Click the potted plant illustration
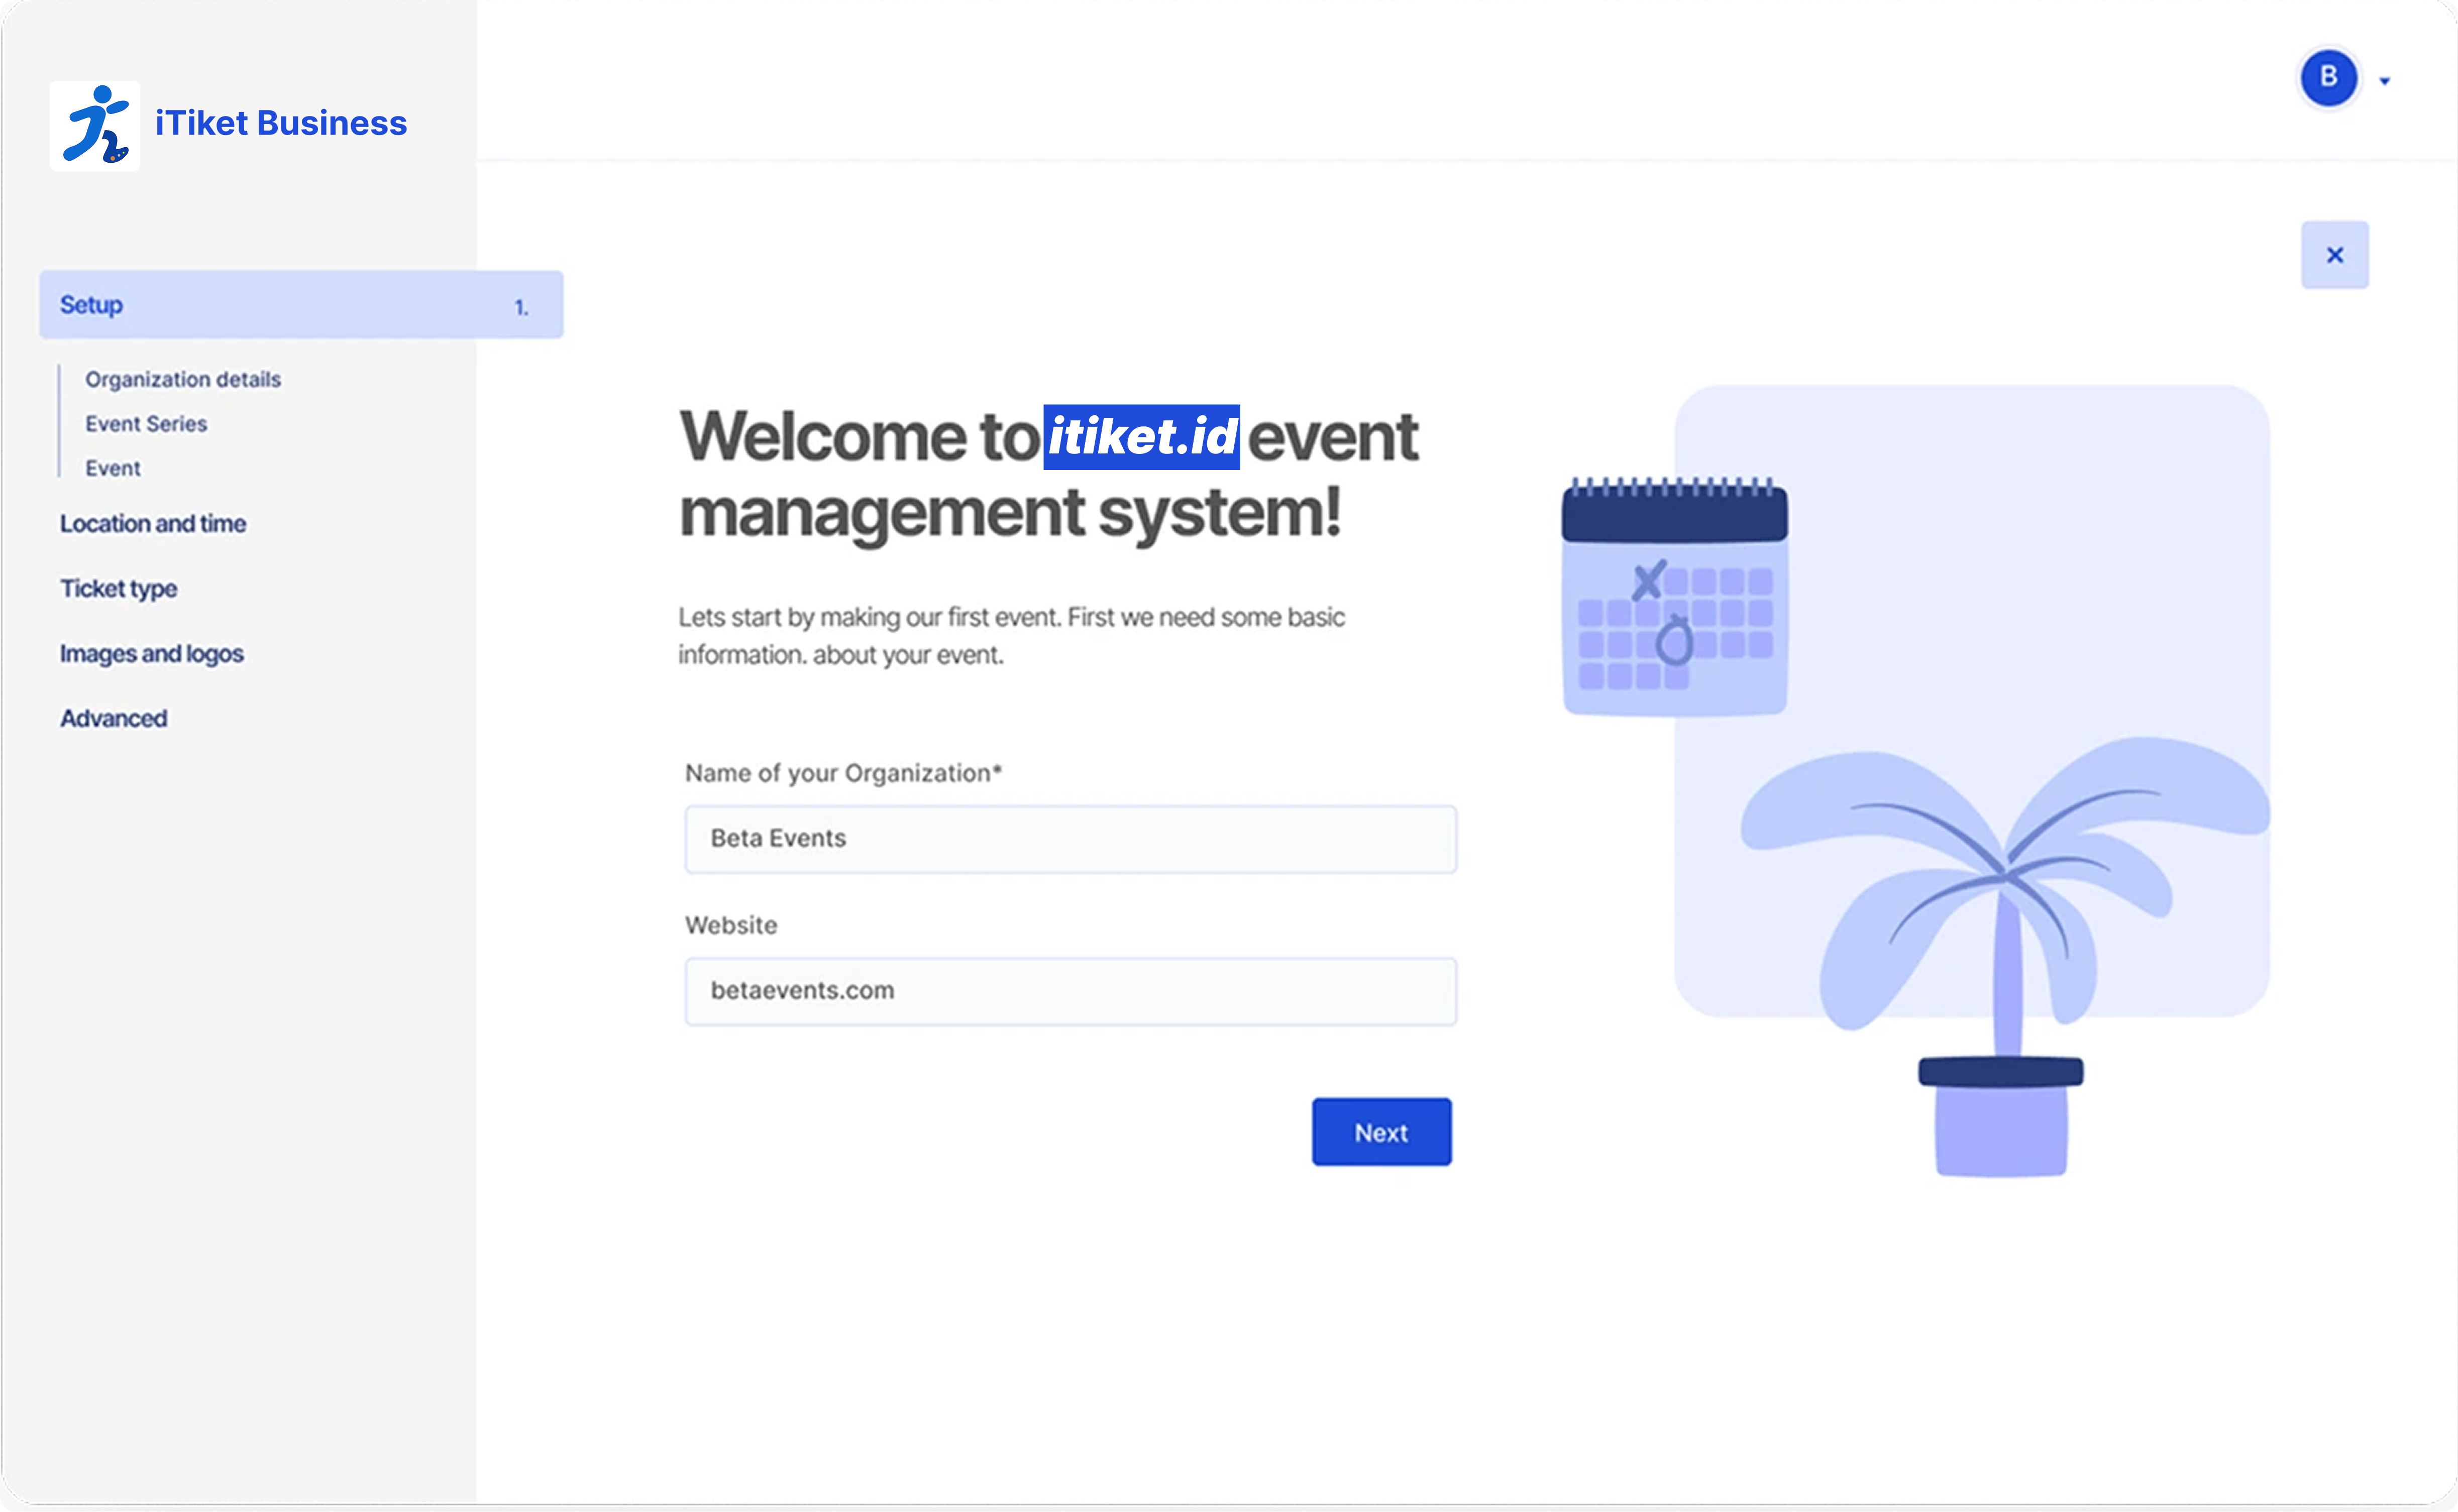2458x1512 pixels. [2005, 956]
